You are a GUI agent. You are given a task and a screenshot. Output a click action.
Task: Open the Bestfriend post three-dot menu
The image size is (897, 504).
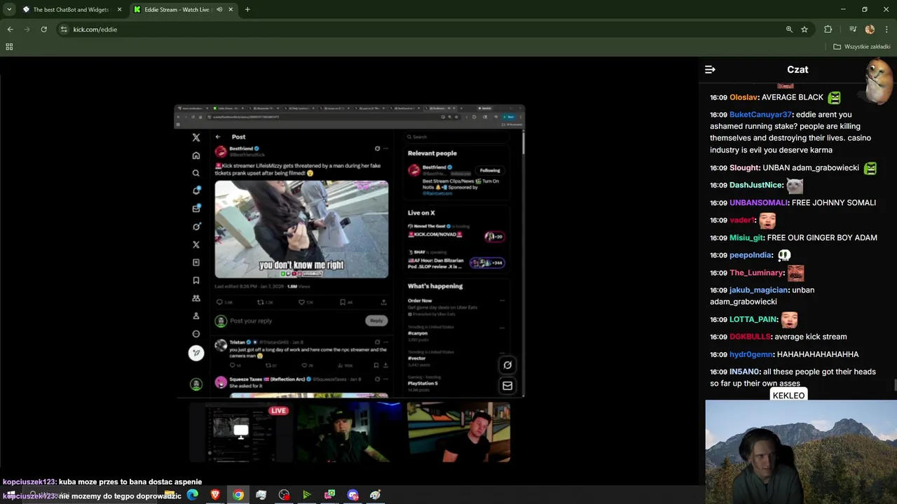pyautogui.click(x=385, y=148)
